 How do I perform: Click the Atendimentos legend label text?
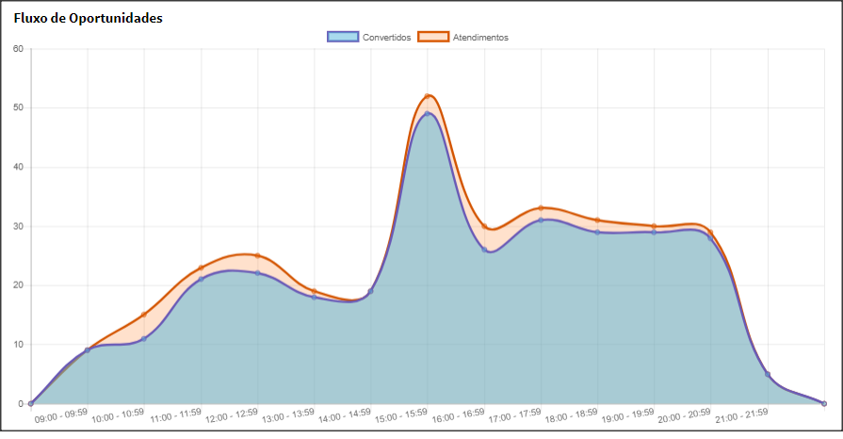480,38
